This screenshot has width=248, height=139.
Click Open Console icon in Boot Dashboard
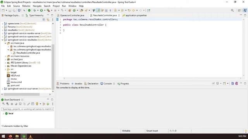(20, 104)
